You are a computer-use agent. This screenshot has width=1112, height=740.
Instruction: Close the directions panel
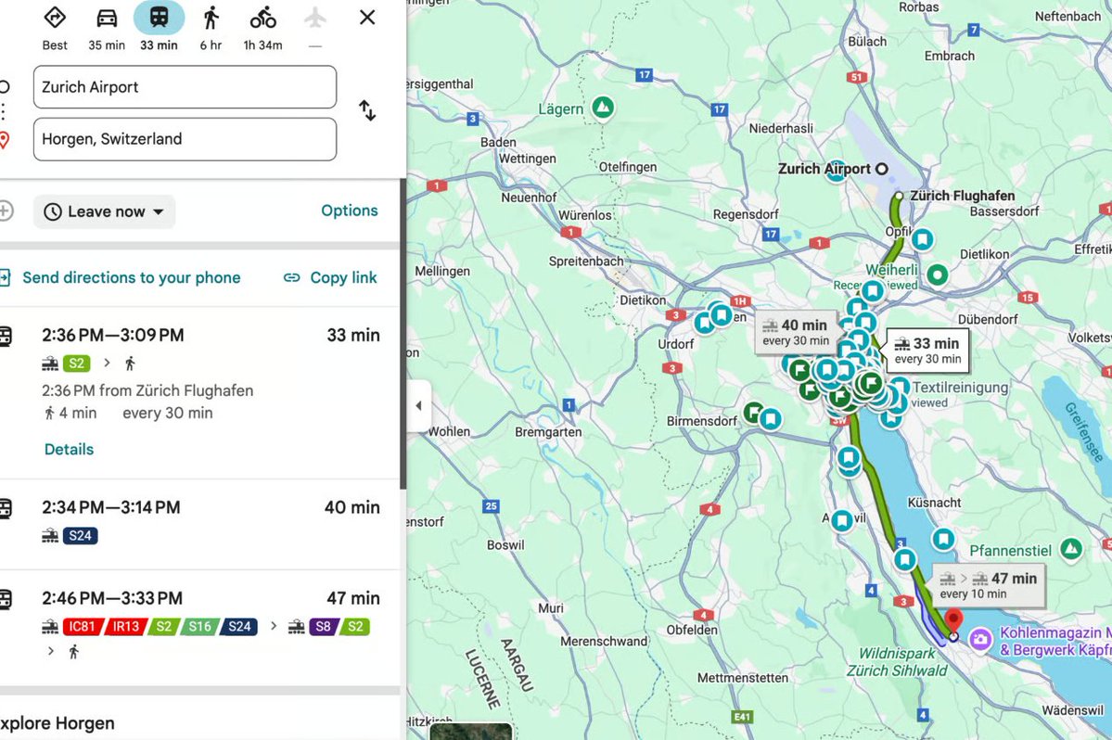pyautogui.click(x=367, y=17)
